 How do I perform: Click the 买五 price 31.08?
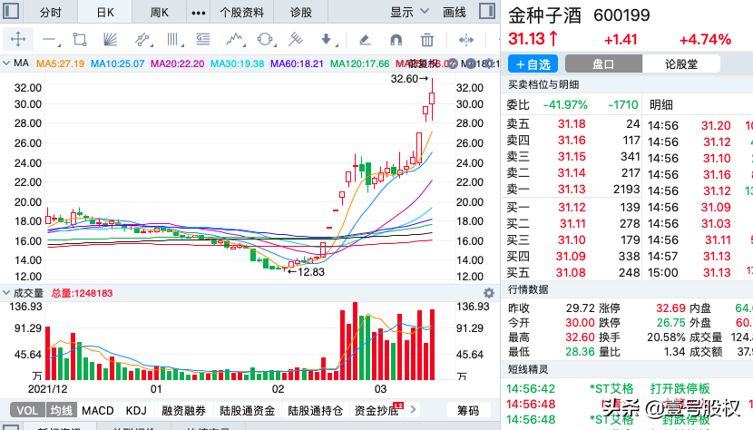(x=571, y=272)
